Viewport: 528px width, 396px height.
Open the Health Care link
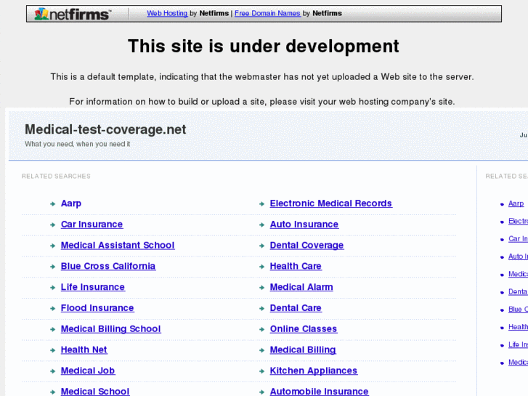click(x=296, y=266)
